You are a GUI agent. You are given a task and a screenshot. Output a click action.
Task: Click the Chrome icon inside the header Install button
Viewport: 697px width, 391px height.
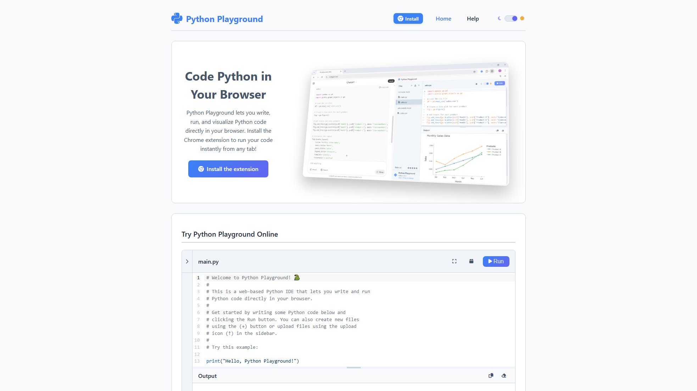[401, 18]
